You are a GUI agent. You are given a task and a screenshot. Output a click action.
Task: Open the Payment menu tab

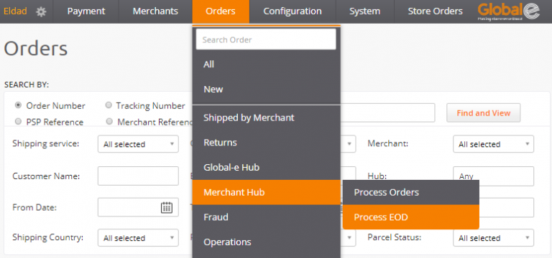click(86, 11)
